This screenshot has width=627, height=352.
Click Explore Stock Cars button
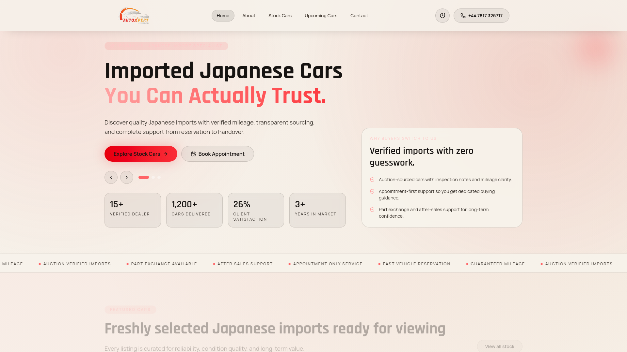pyautogui.click(x=141, y=154)
